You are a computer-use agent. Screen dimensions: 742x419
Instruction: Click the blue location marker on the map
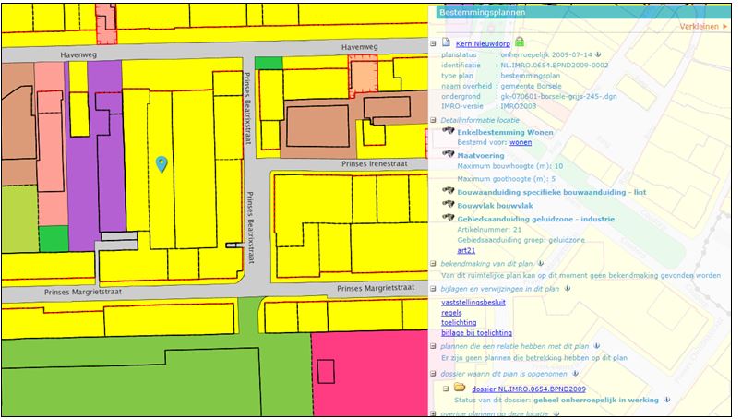pyautogui.click(x=162, y=164)
